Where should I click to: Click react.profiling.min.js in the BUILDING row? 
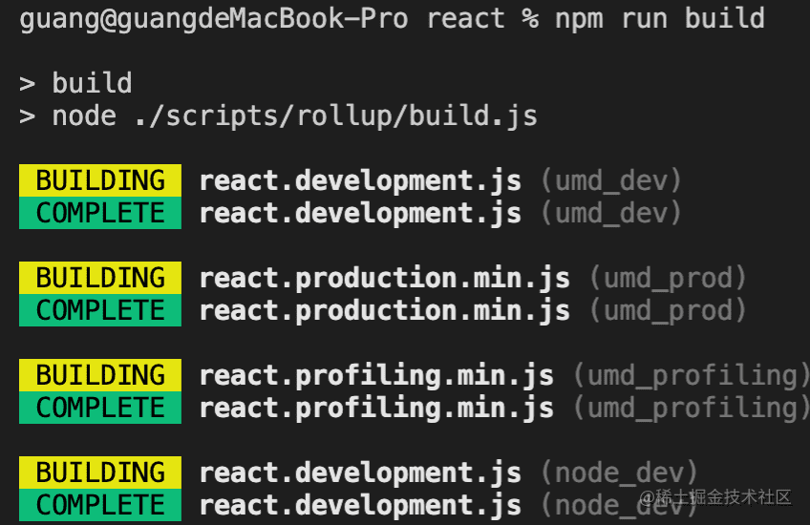coord(376,375)
